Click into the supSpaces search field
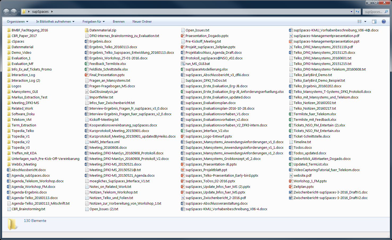This screenshot has width=392, height=240. tap(373, 12)
